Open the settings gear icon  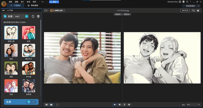187,2
